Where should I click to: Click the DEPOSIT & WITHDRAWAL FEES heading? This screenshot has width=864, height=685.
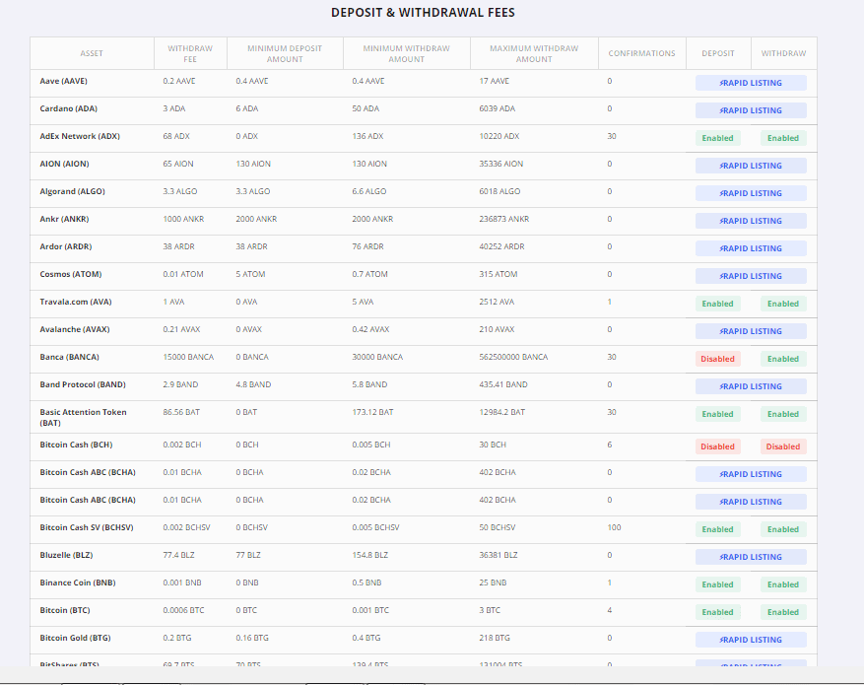pos(424,13)
